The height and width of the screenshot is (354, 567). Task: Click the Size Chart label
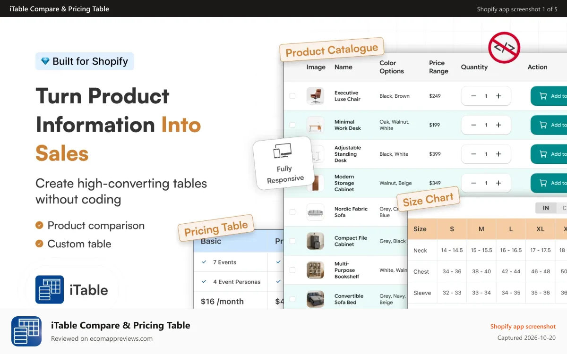coord(428,200)
